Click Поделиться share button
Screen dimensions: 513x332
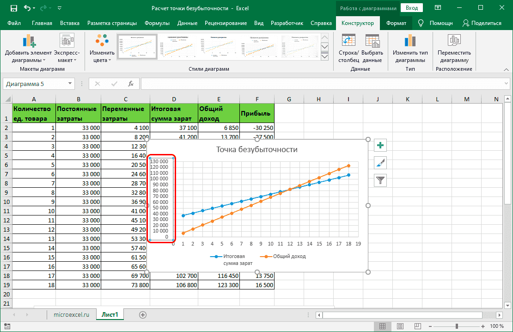coord(482,23)
